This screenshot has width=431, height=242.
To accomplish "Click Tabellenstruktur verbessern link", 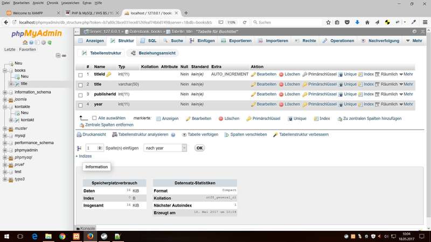I will tap(301, 135).
